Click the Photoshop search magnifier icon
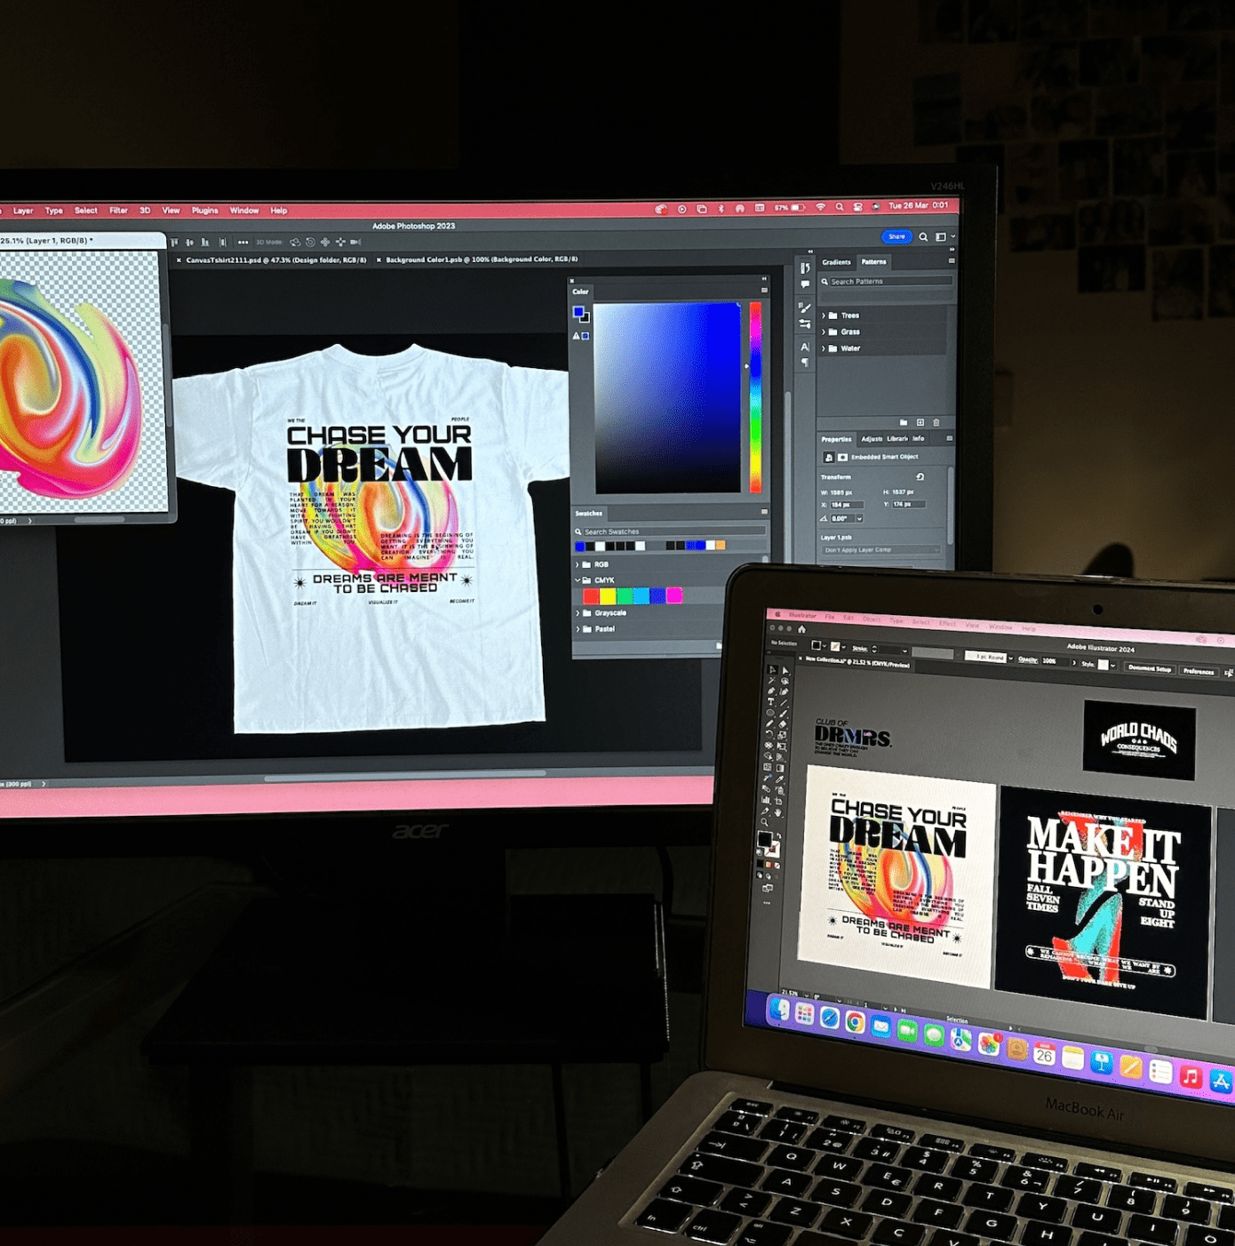 (x=923, y=237)
